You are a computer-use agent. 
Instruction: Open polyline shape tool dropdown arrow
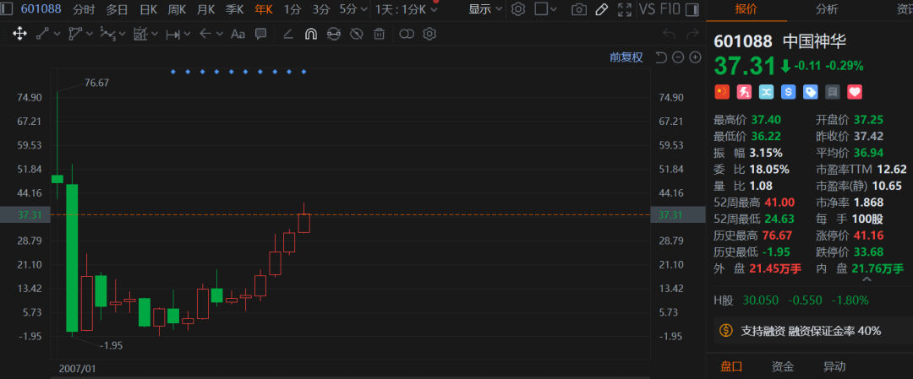tap(89, 35)
